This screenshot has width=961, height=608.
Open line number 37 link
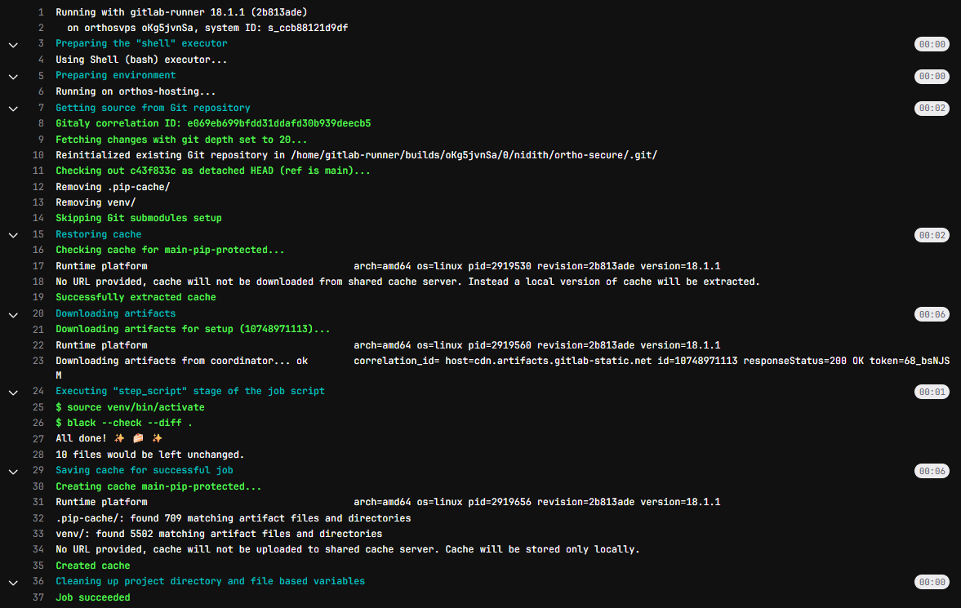(x=38, y=597)
